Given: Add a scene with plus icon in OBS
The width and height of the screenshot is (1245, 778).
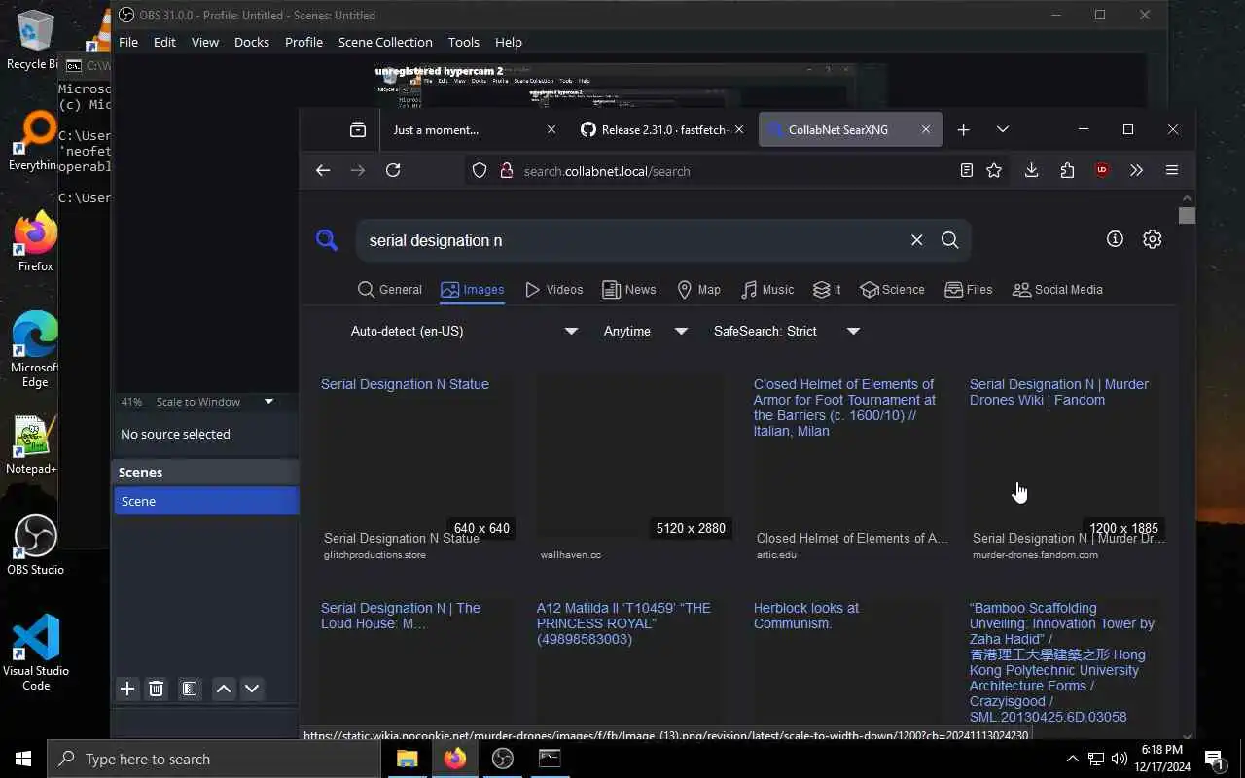Looking at the screenshot, I should [x=127, y=689].
